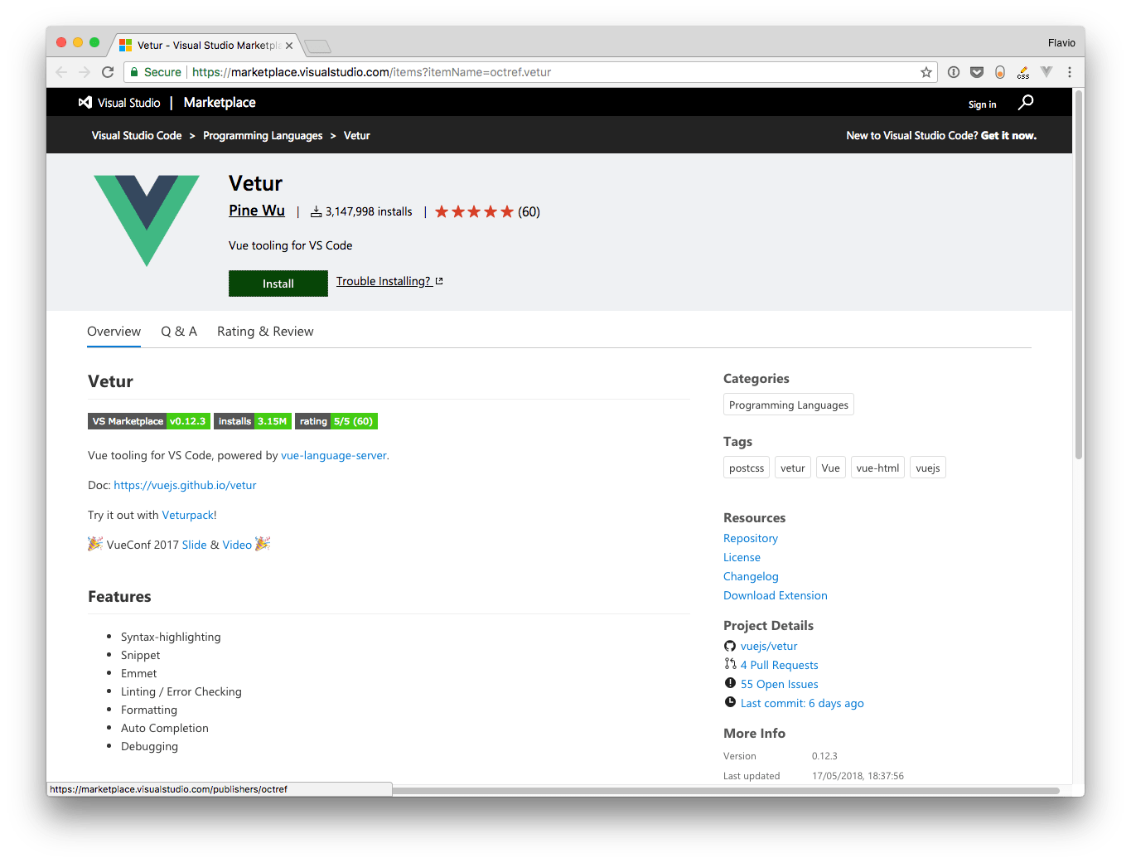Reload the page with refresh icon

[108, 72]
